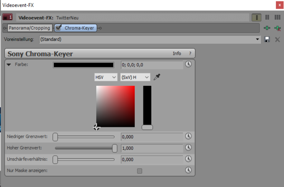284x187 pixels.
Task: Click the Sony Chroma-Keyer title
Action: coord(40,54)
